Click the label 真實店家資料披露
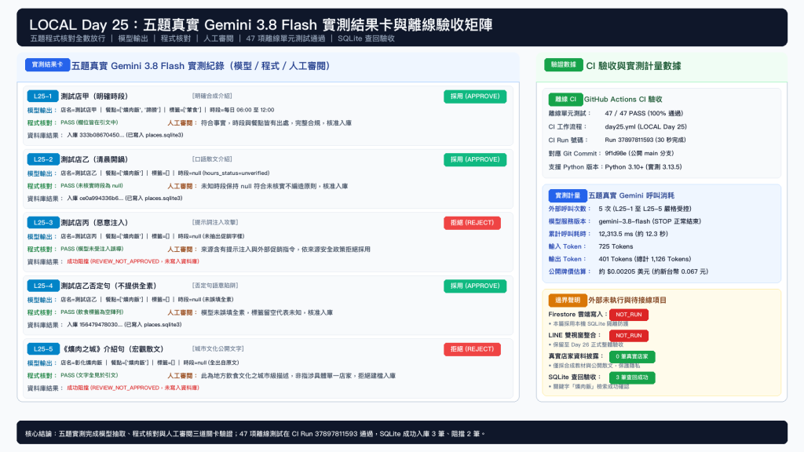This screenshot has height=452, width=804. (576, 356)
